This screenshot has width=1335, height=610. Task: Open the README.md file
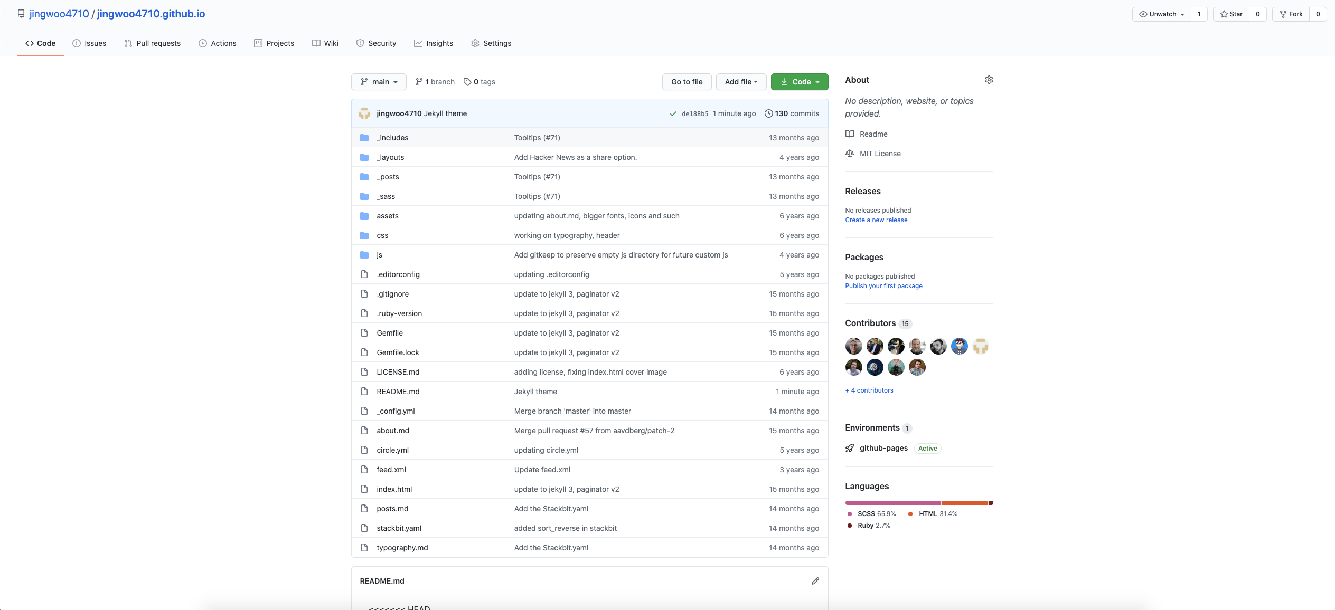(398, 392)
